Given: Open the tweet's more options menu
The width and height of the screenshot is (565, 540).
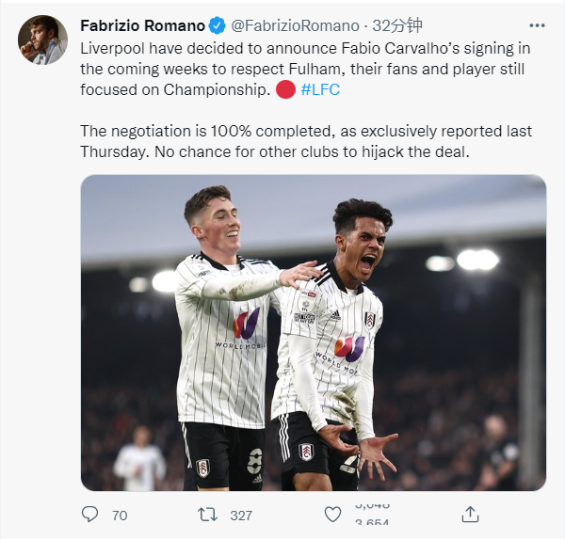Looking at the screenshot, I should coord(537,25).
